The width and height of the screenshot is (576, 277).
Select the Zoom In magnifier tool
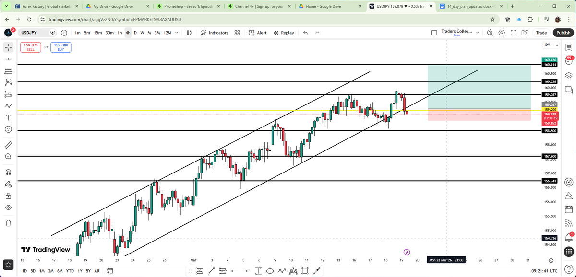[8, 156]
